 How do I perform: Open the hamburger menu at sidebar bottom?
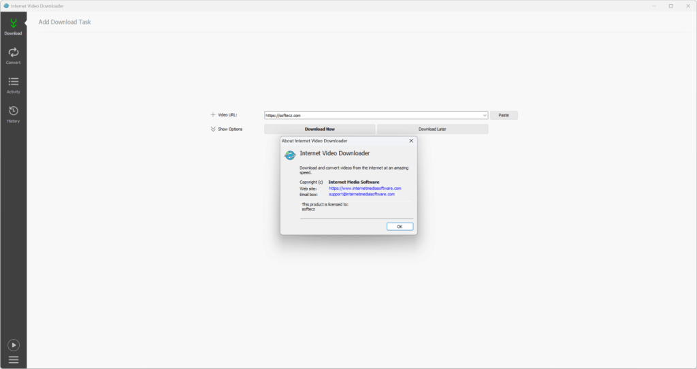click(14, 359)
